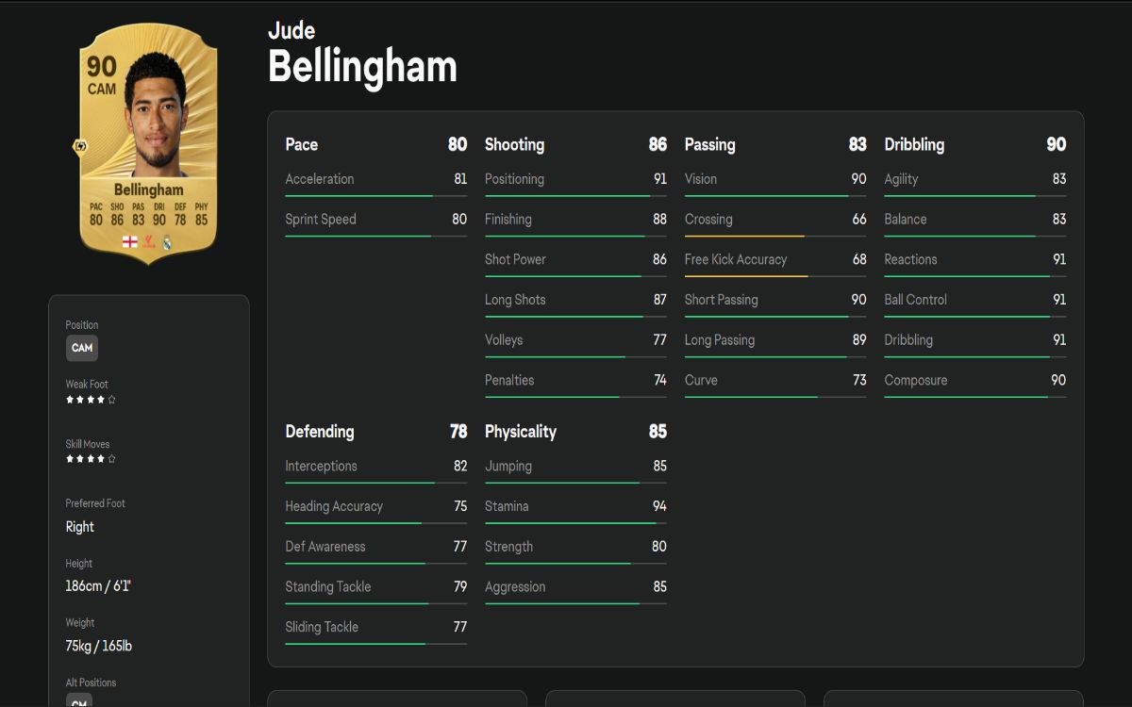Click the Defending category heading
Viewport: 1132px width, 707px height.
point(320,432)
